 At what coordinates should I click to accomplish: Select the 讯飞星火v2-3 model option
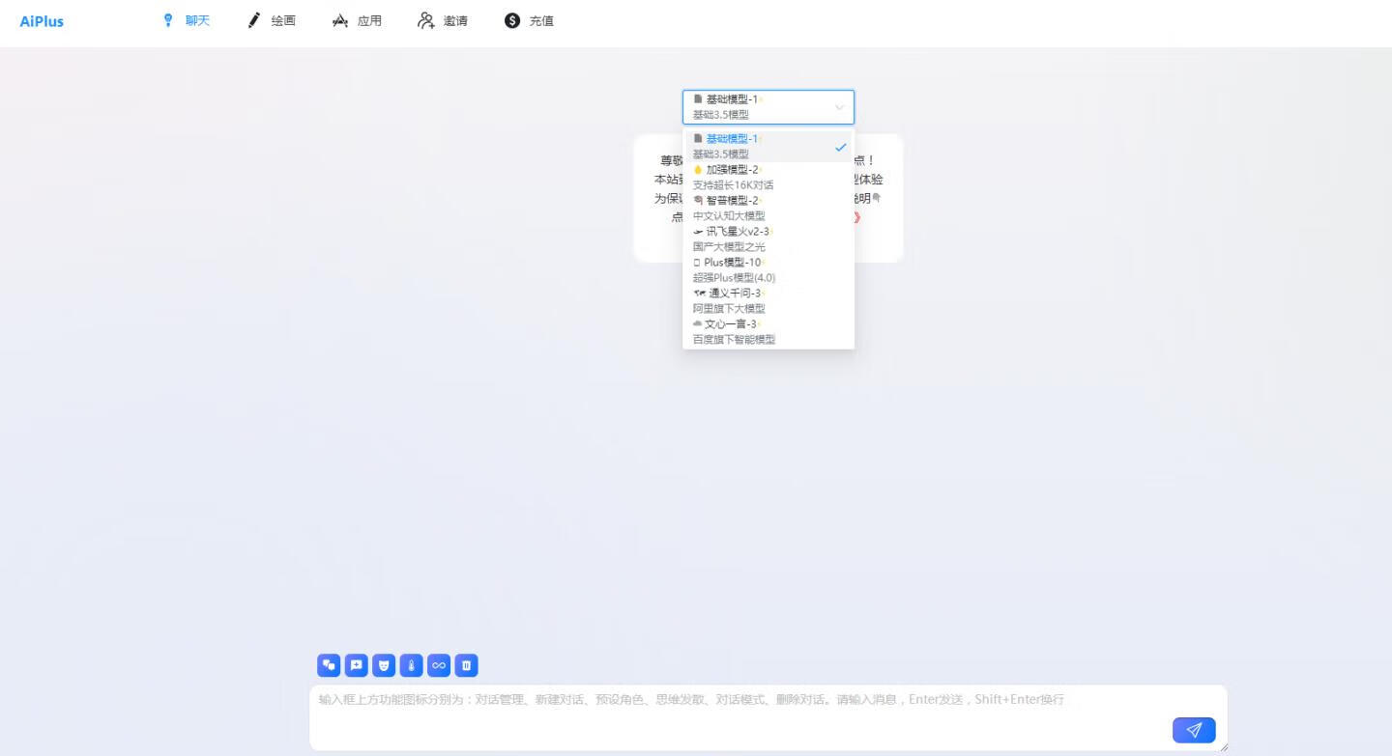768,239
